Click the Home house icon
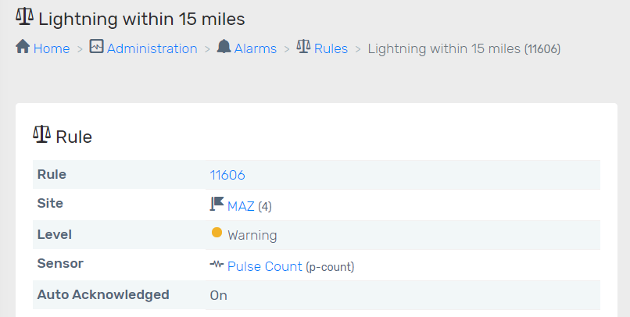This screenshot has width=630, height=317. [23, 47]
